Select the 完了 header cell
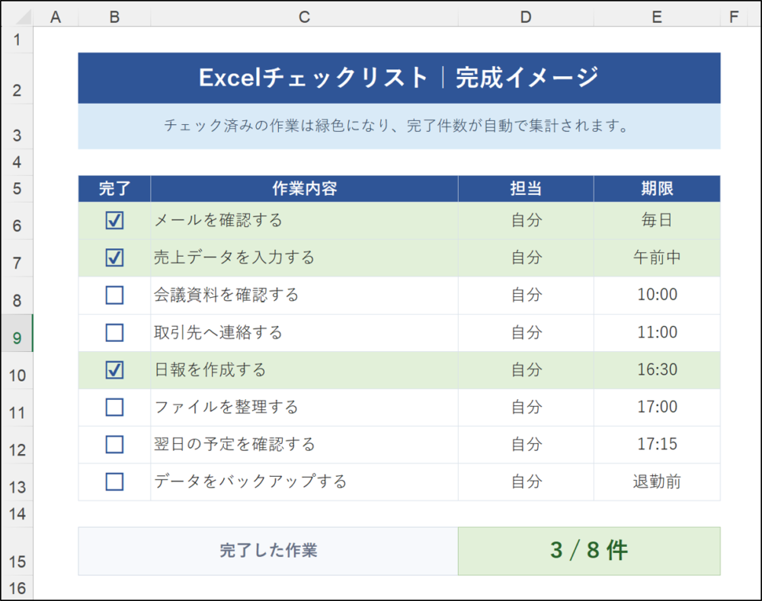Viewport: 762px width, 601px height. click(115, 188)
